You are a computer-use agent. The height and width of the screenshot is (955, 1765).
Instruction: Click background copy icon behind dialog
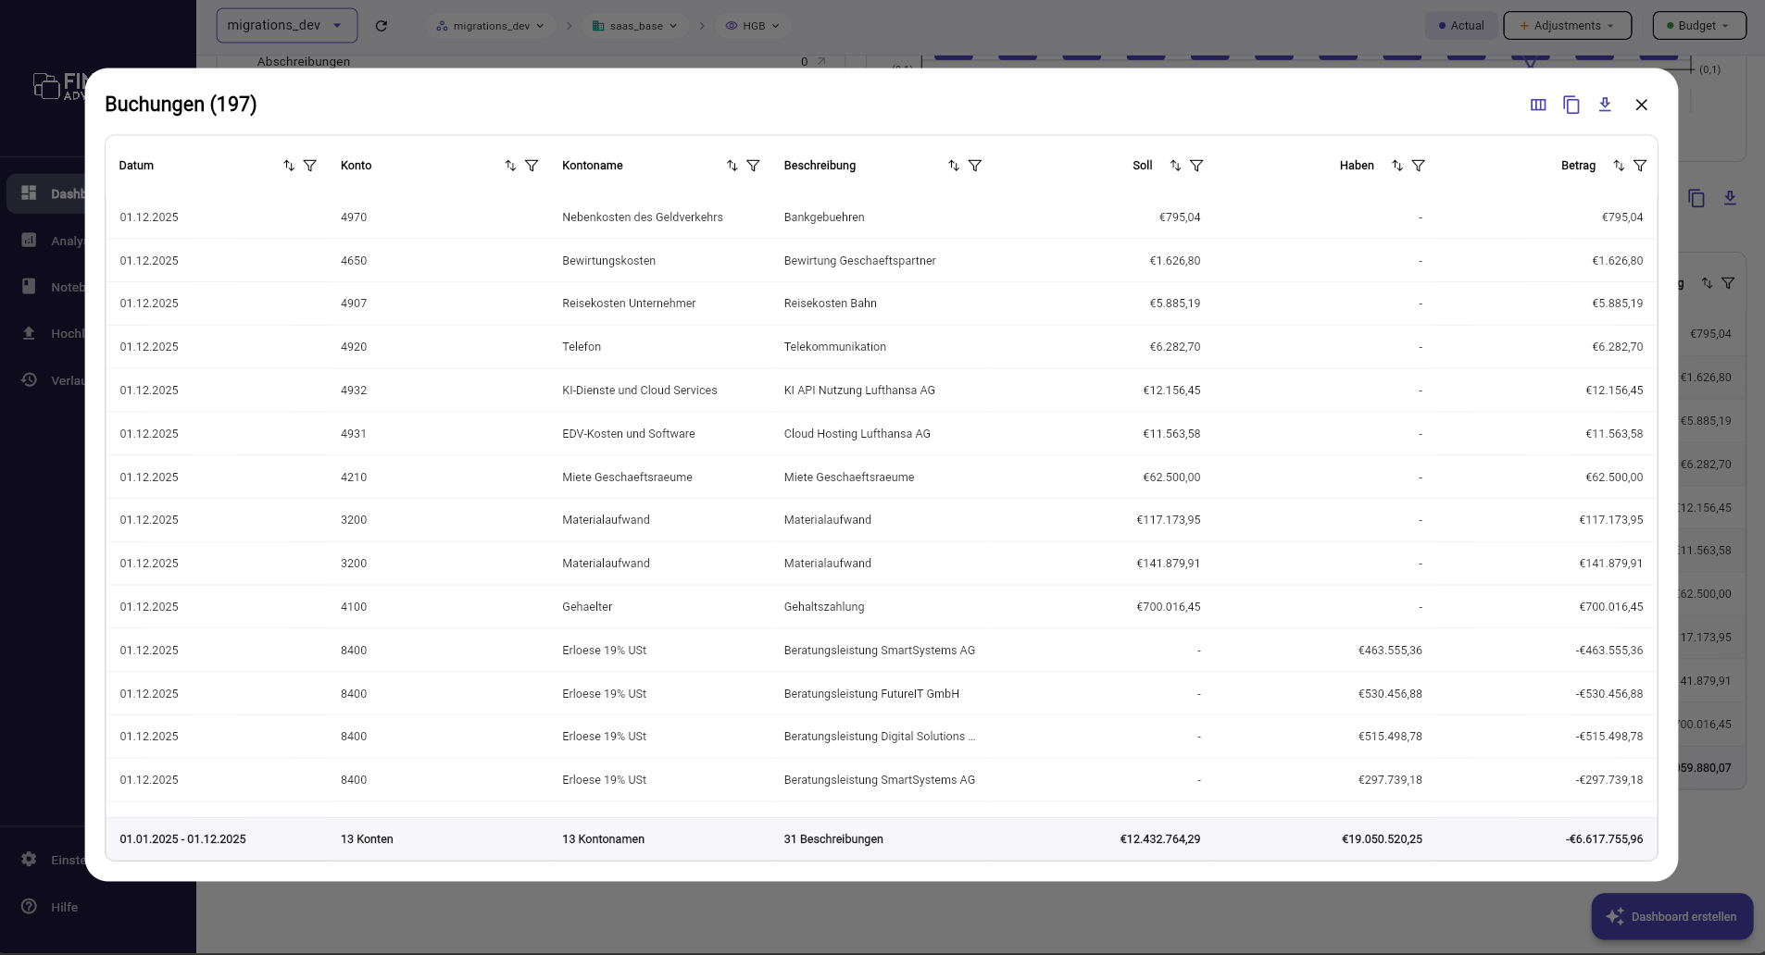[x=1696, y=198]
